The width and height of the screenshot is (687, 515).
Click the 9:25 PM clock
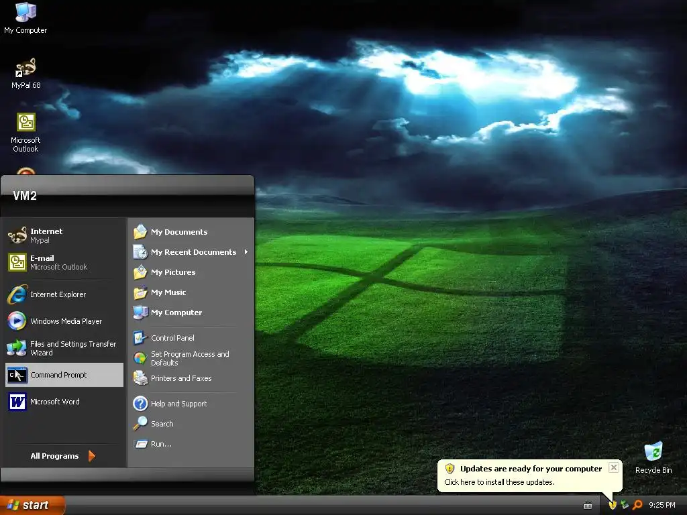(662, 506)
